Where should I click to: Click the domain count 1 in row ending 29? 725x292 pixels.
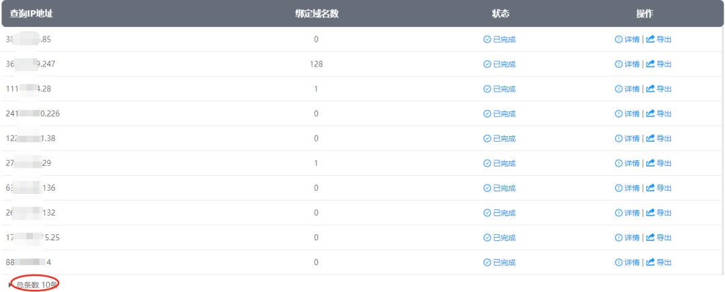(316, 163)
